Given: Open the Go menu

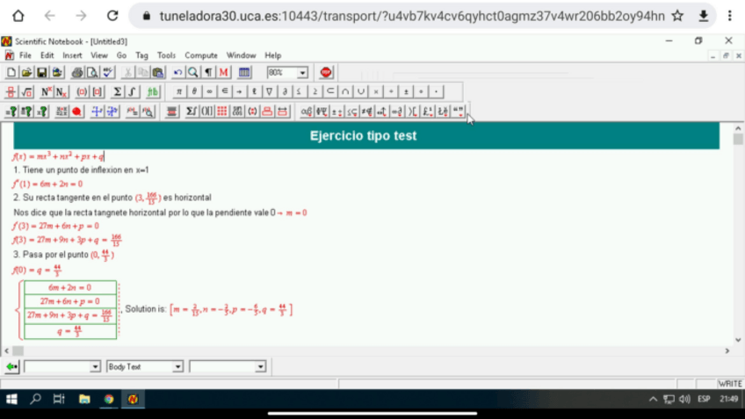Looking at the screenshot, I should (121, 55).
